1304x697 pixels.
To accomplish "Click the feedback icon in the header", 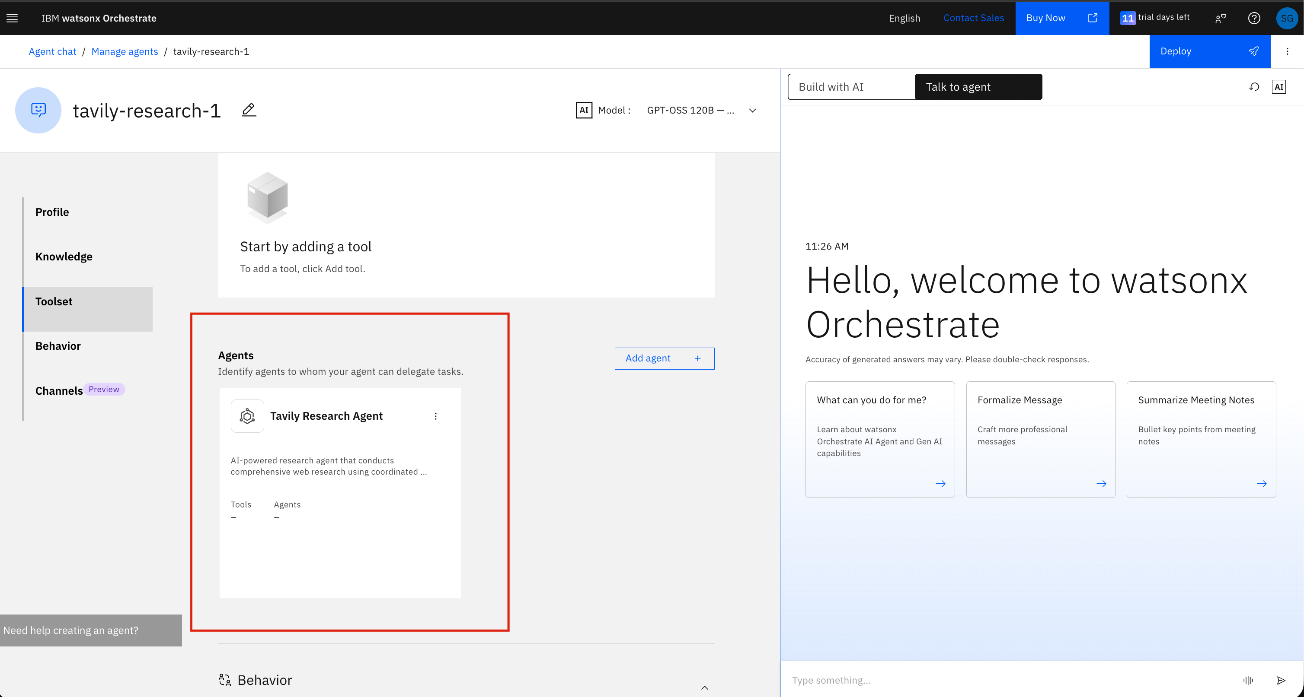I will [x=1220, y=18].
